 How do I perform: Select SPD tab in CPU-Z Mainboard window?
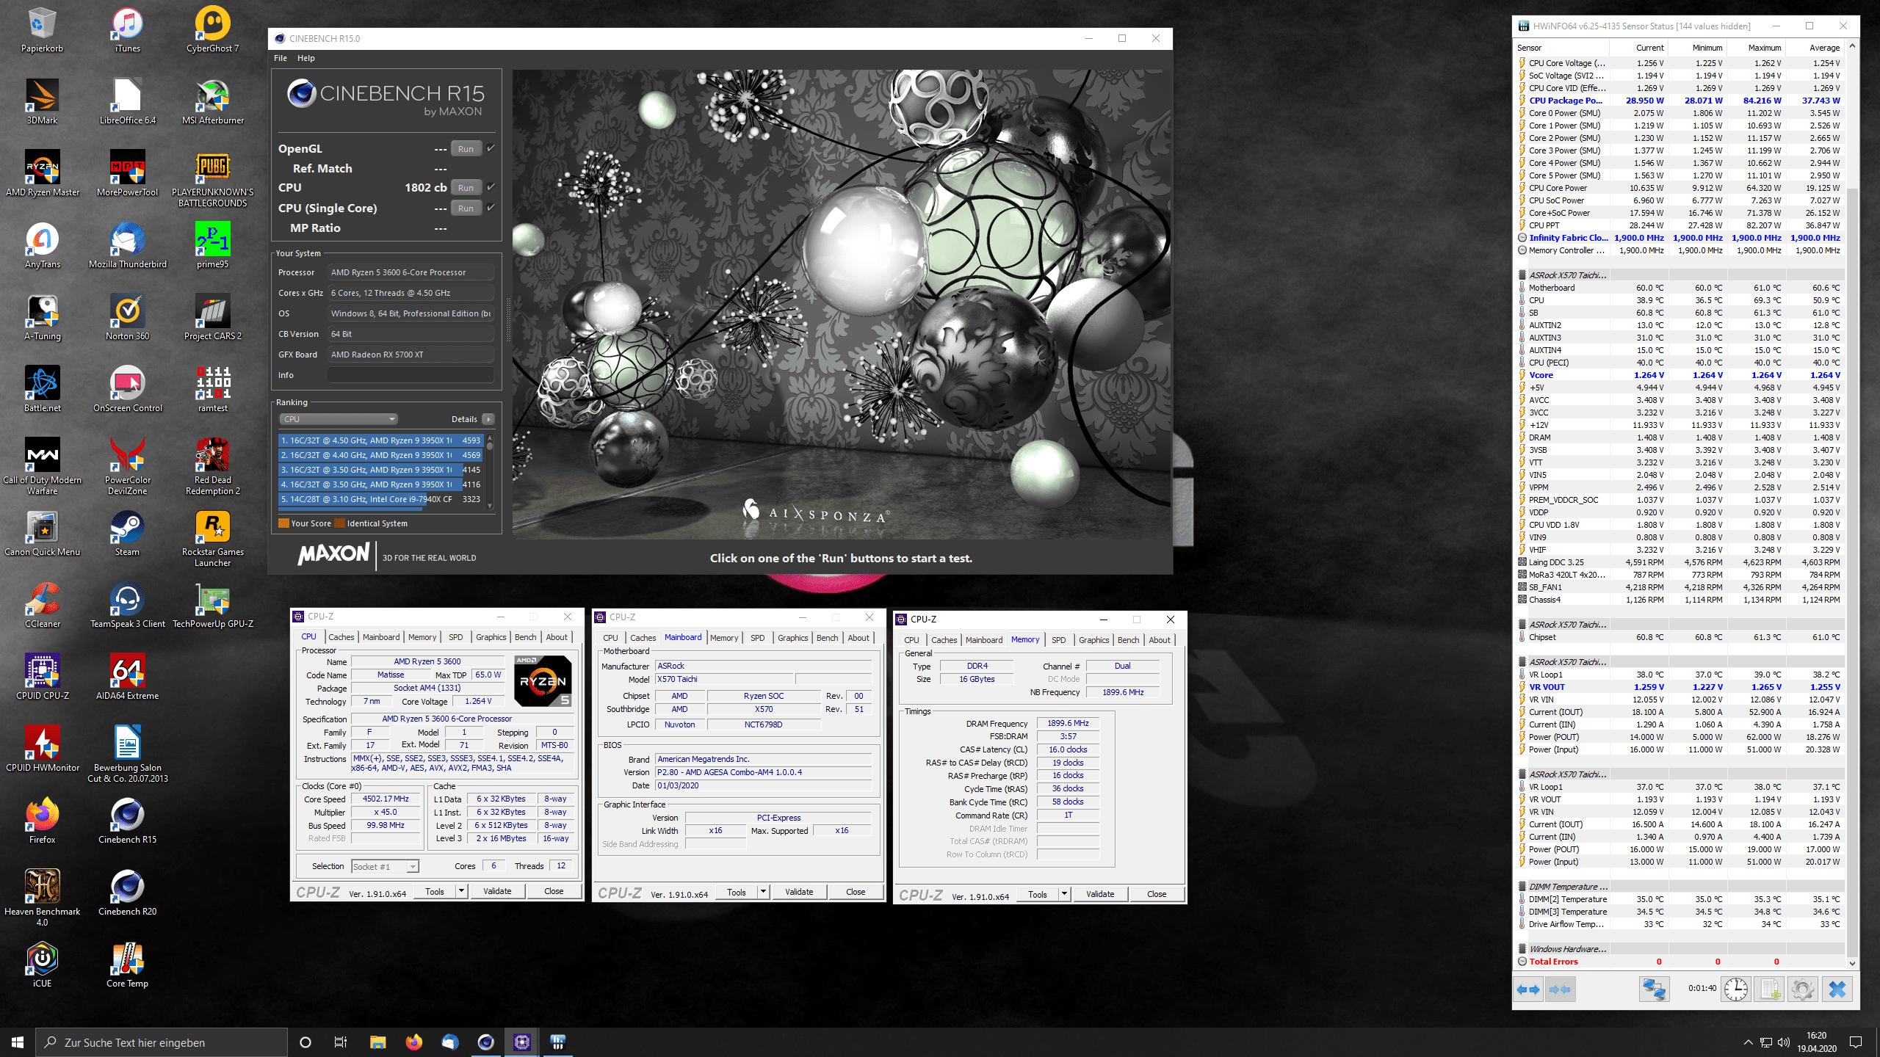coord(757,638)
